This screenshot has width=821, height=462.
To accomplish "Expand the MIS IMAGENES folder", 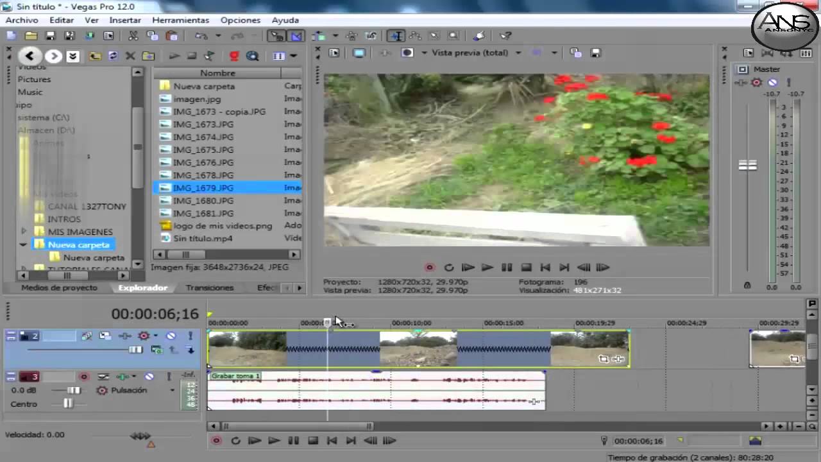I will (24, 231).
